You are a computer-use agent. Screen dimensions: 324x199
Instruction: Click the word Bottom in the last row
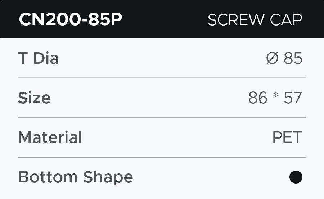(x=48, y=177)
